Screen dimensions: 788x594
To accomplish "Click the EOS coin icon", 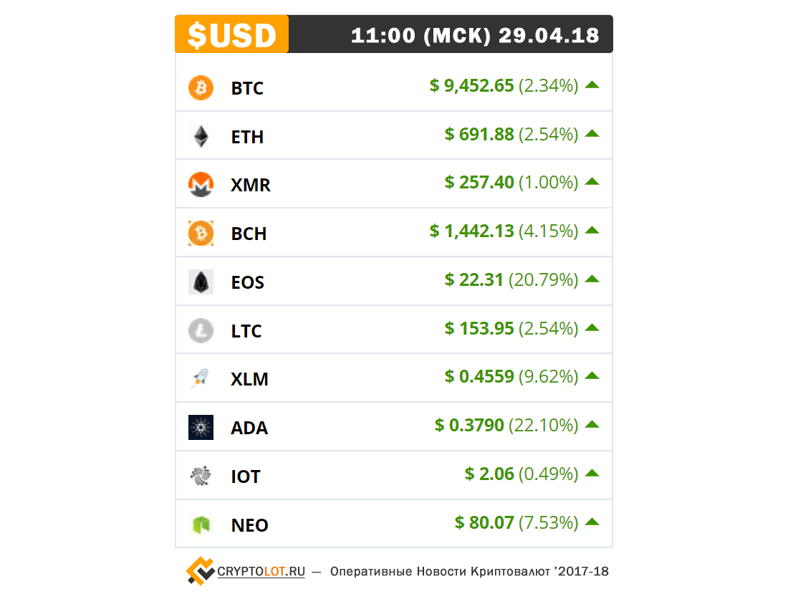I will coord(201,282).
